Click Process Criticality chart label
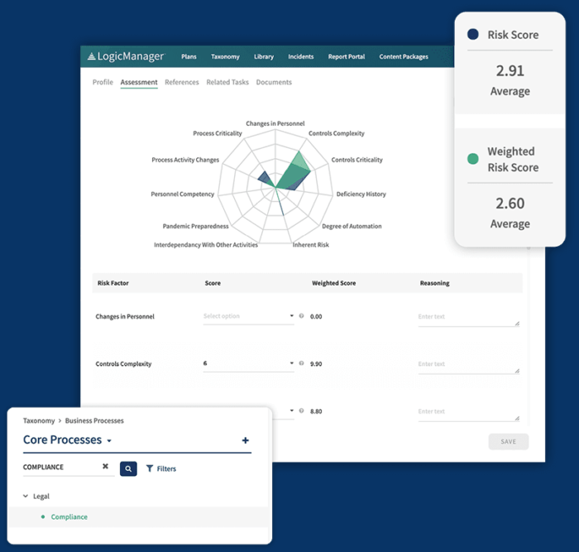Viewport: 579px width, 552px height. click(218, 133)
